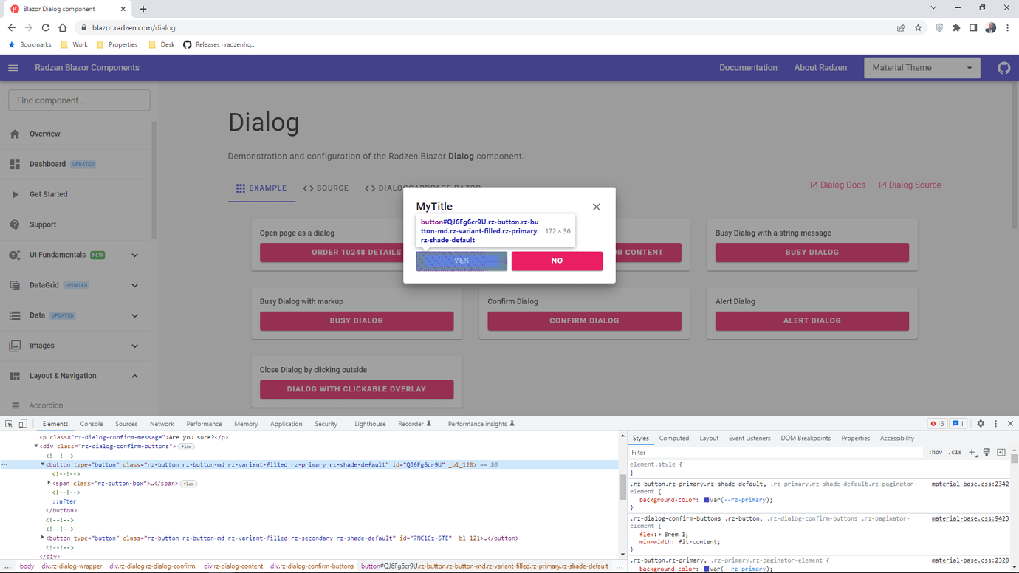Open DevTools more options menu

(995, 424)
